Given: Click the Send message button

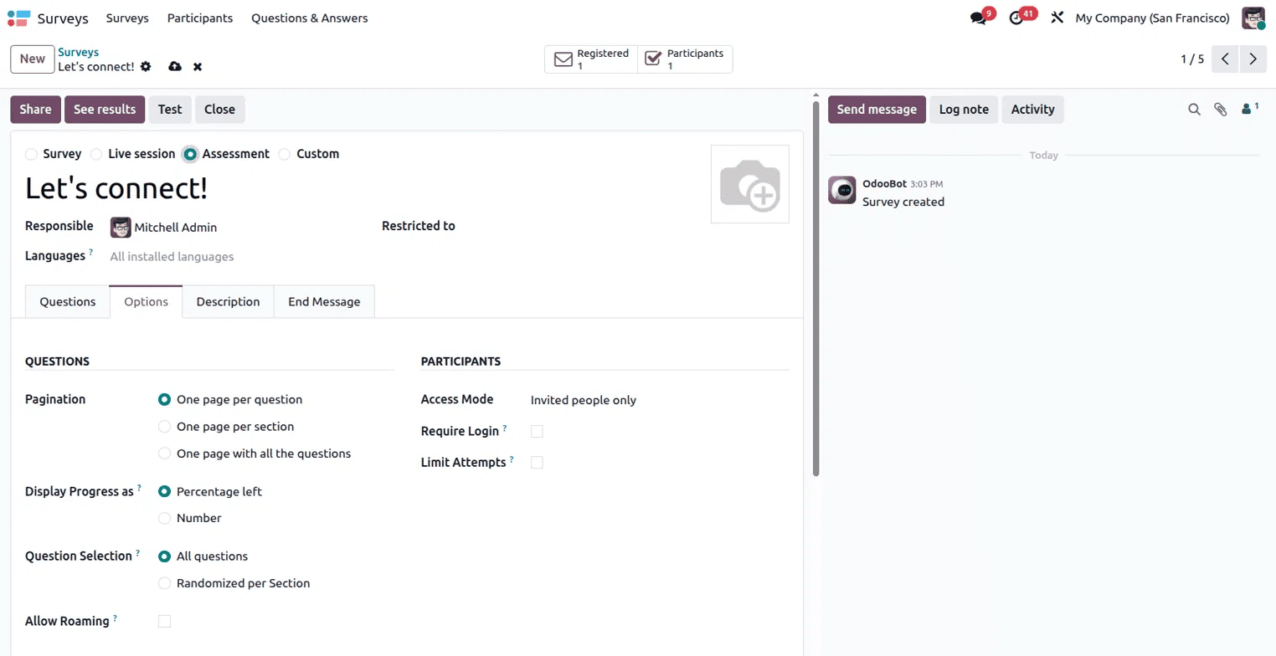Looking at the screenshot, I should click(877, 110).
